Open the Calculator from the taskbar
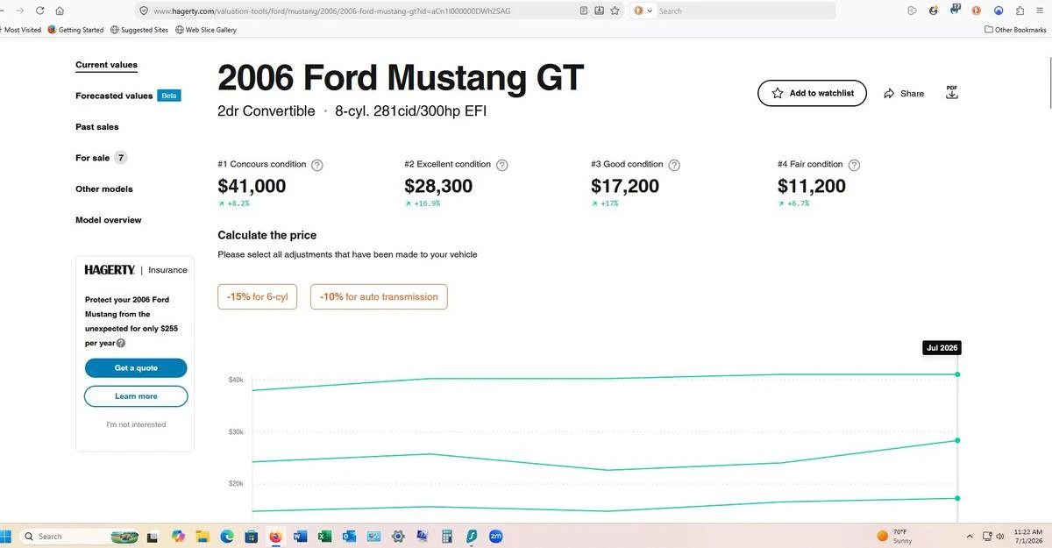This screenshot has width=1052, height=548. click(447, 537)
